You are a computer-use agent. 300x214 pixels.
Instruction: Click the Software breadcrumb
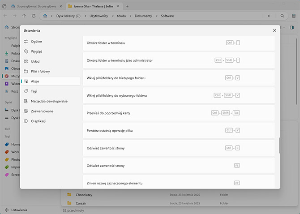point(167,16)
